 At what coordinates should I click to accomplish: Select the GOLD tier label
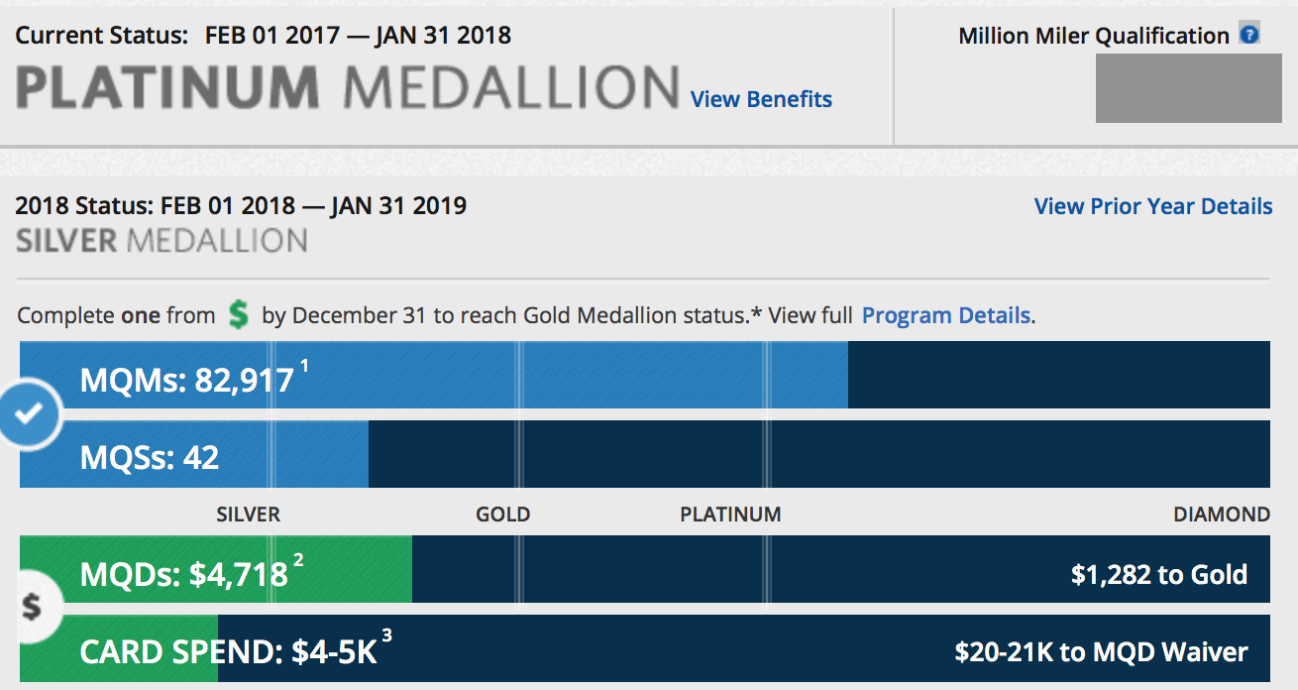(503, 515)
